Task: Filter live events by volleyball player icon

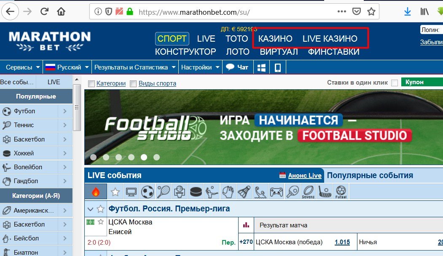Action: pyautogui.click(x=212, y=192)
